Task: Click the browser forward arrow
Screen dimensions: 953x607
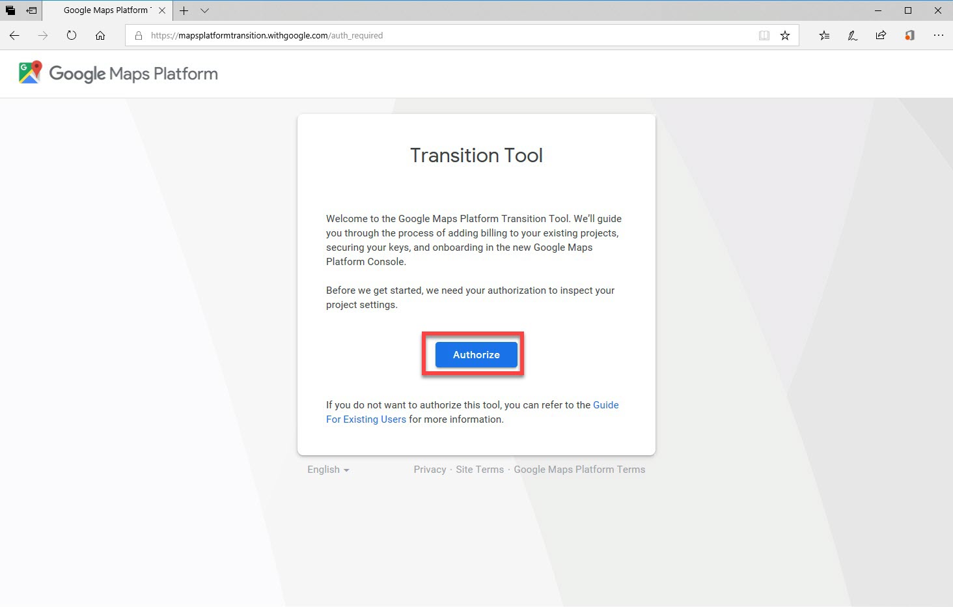Action: pos(43,35)
